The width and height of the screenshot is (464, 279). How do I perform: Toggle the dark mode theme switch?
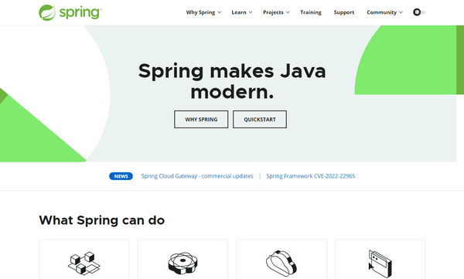click(419, 12)
